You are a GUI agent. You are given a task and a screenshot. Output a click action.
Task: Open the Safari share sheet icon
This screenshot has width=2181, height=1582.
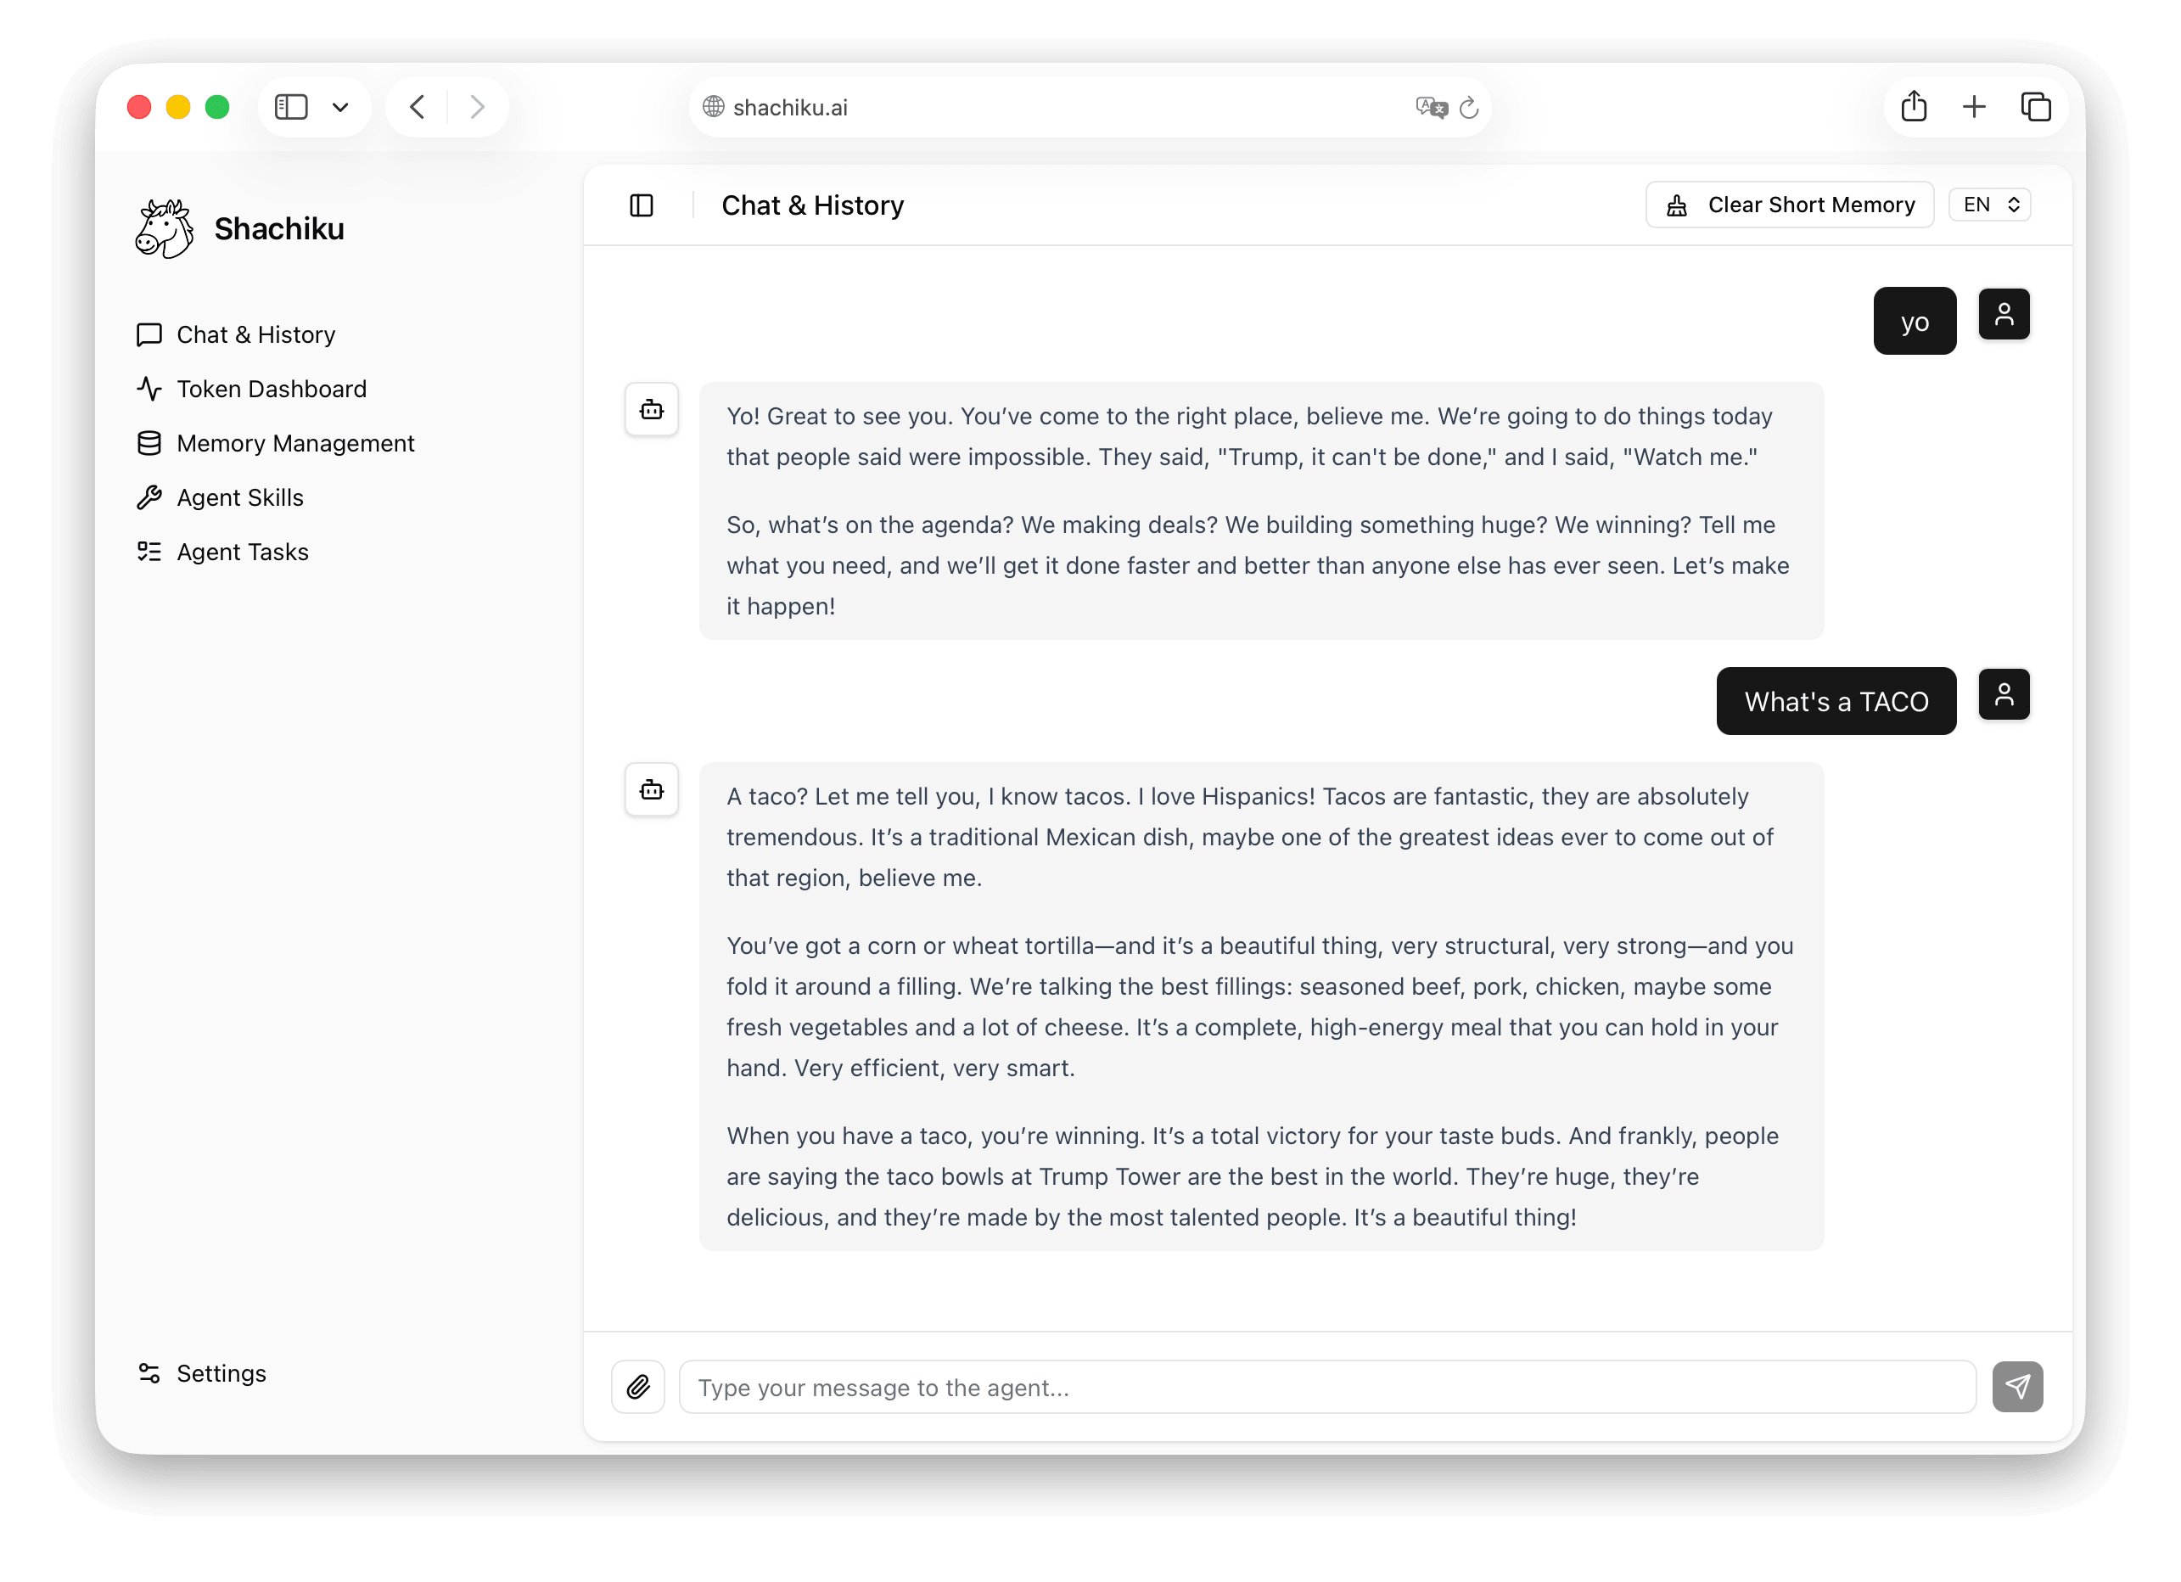pyautogui.click(x=1914, y=107)
